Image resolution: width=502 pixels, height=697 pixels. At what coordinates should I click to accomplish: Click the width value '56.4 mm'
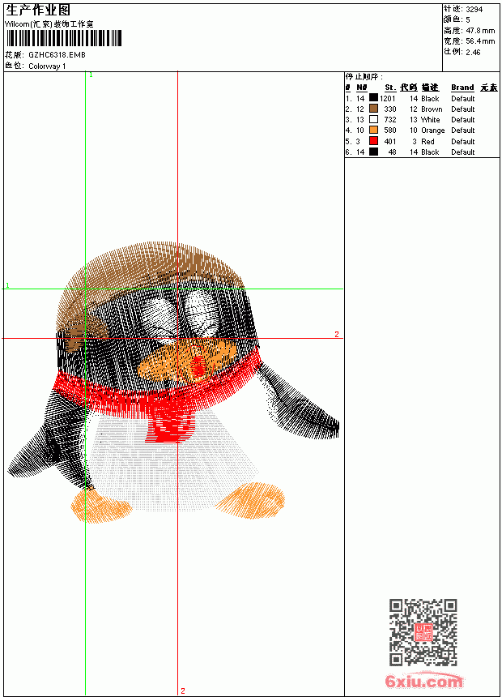[x=480, y=41]
